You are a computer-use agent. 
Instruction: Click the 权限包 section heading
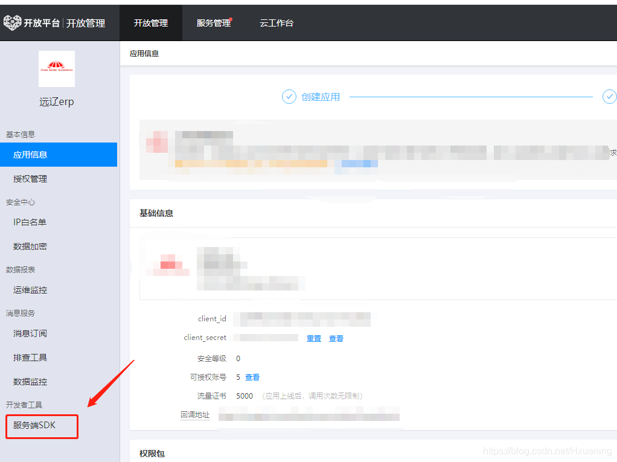click(x=152, y=454)
